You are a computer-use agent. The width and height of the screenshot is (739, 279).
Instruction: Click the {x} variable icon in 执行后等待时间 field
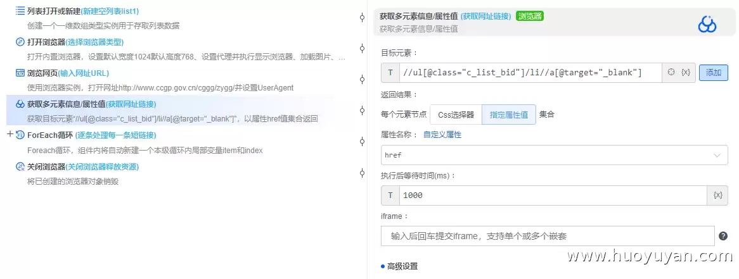pos(718,195)
